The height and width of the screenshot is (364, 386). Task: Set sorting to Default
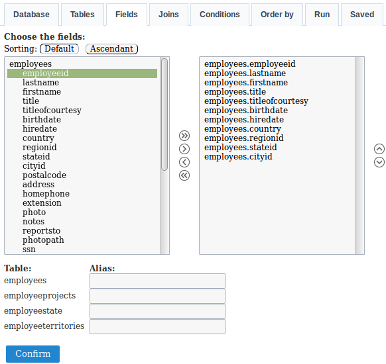tap(59, 48)
